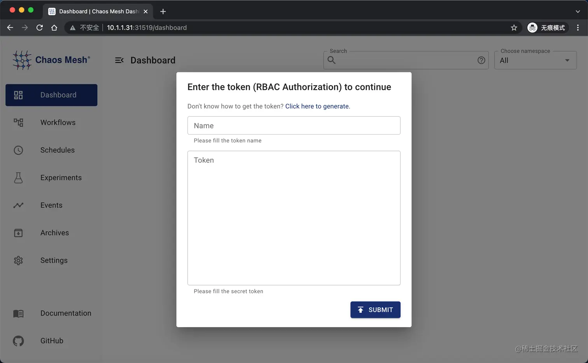Screen dimensions: 588x363
Task: Open Events page
Action: [x=51, y=205]
